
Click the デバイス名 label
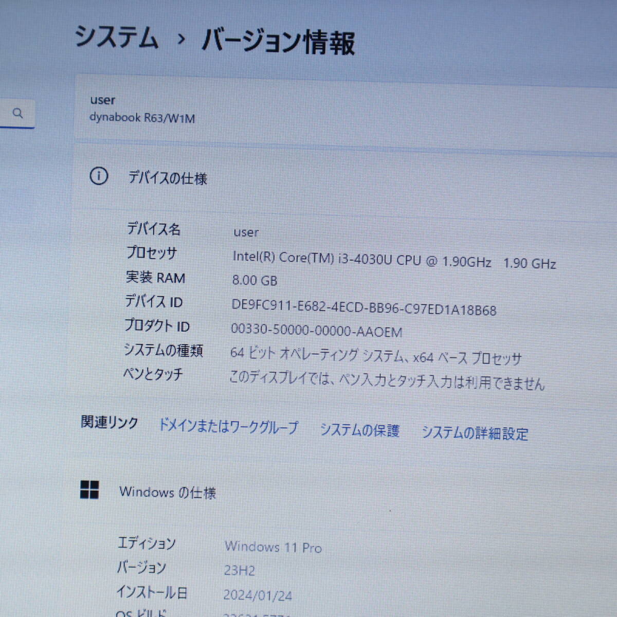[154, 228]
